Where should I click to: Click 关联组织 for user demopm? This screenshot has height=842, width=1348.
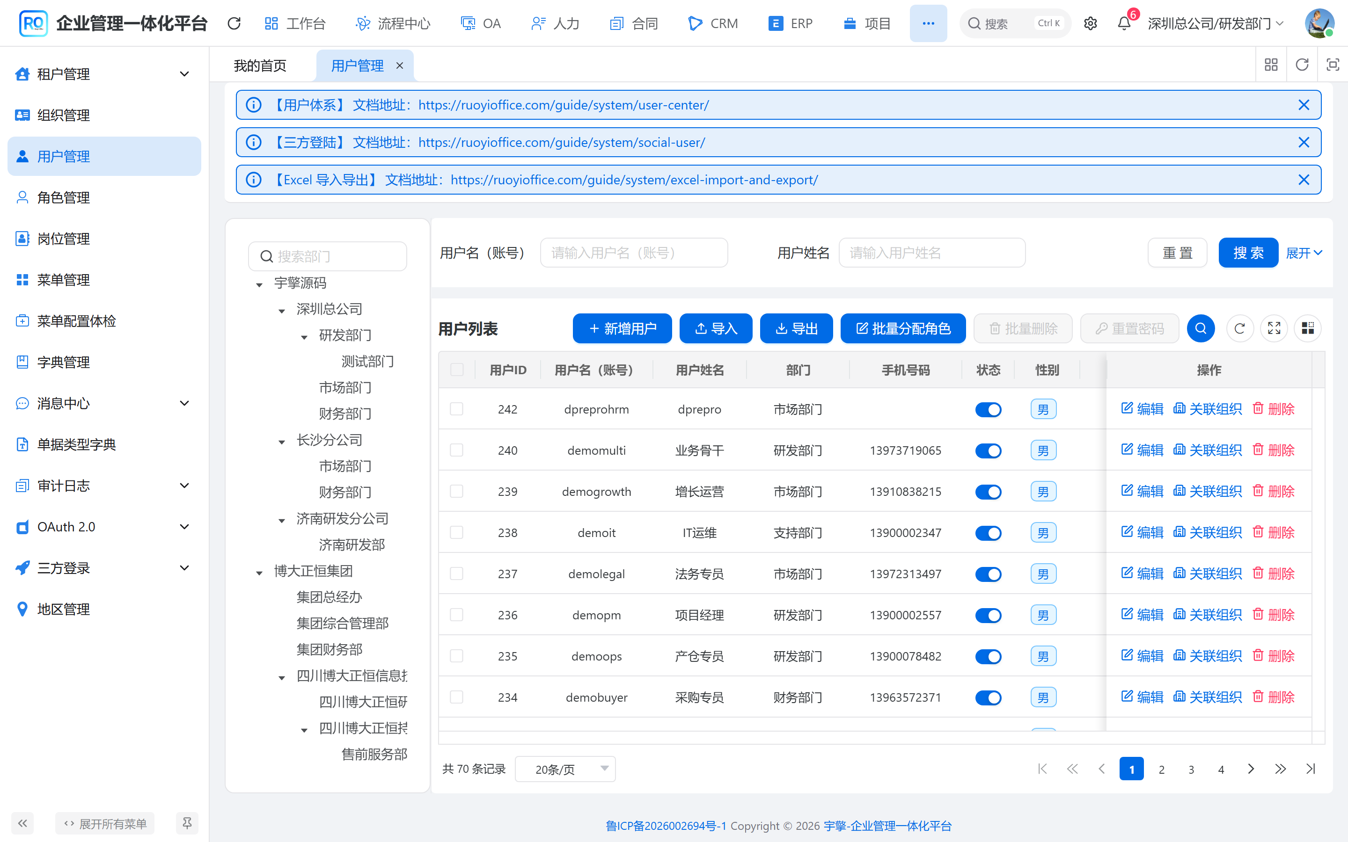coord(1207,615)
